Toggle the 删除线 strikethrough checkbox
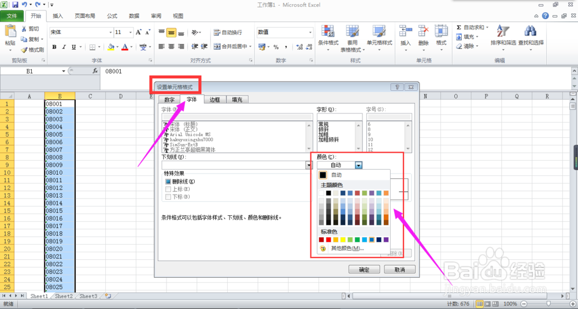Viewport: 578px width, 309px height. [168, 182]
